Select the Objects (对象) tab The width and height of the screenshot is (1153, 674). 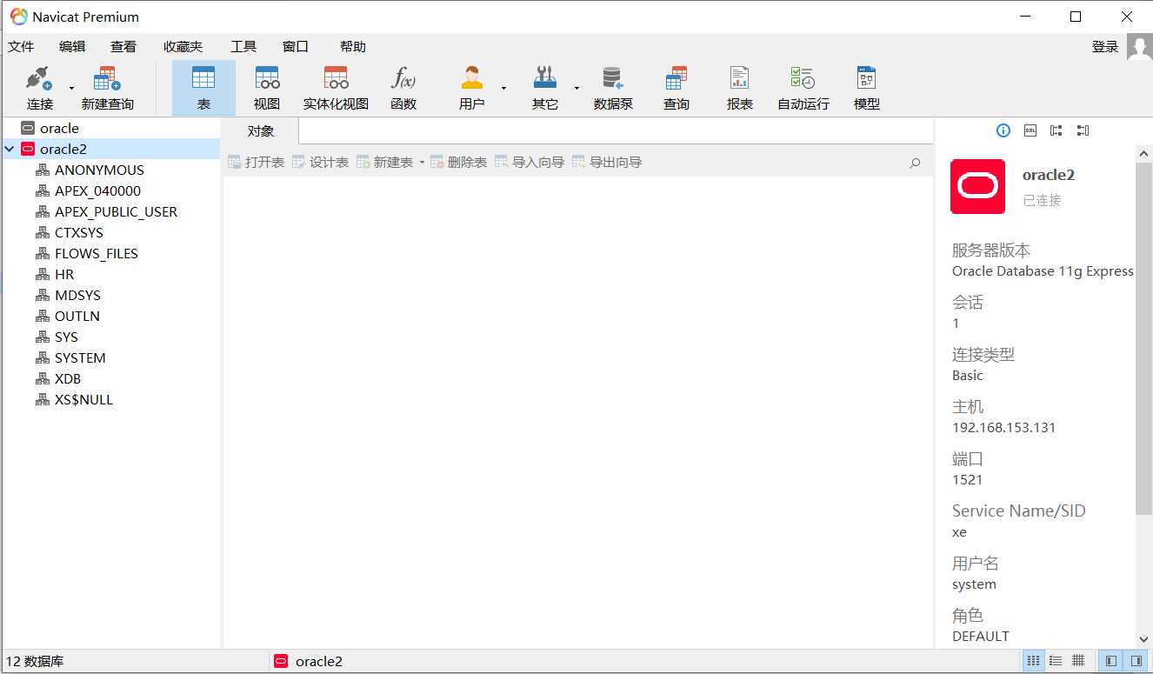coord(261,131)
